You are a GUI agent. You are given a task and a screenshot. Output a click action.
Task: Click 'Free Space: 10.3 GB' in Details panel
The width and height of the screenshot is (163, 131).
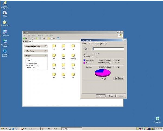[x=32, y=65]
